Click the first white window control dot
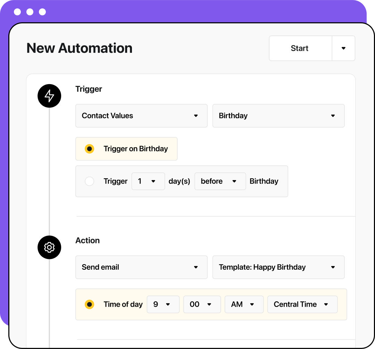 [17, 12]
